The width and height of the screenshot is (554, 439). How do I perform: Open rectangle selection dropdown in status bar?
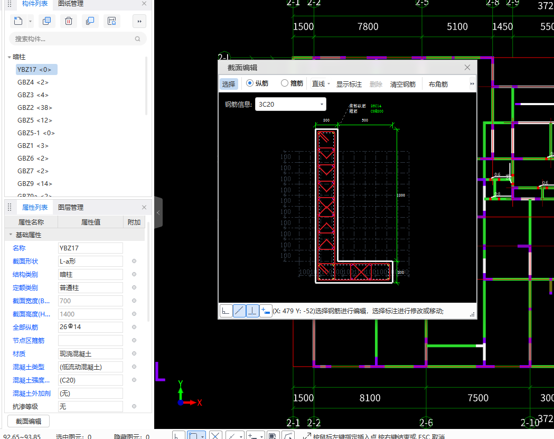(202, 436)
